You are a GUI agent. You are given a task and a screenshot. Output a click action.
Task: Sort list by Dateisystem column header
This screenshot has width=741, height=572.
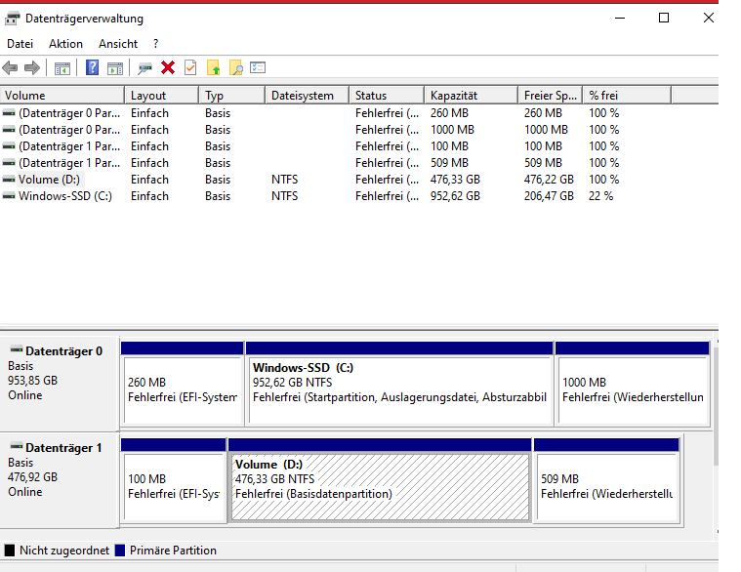[305, 96]
